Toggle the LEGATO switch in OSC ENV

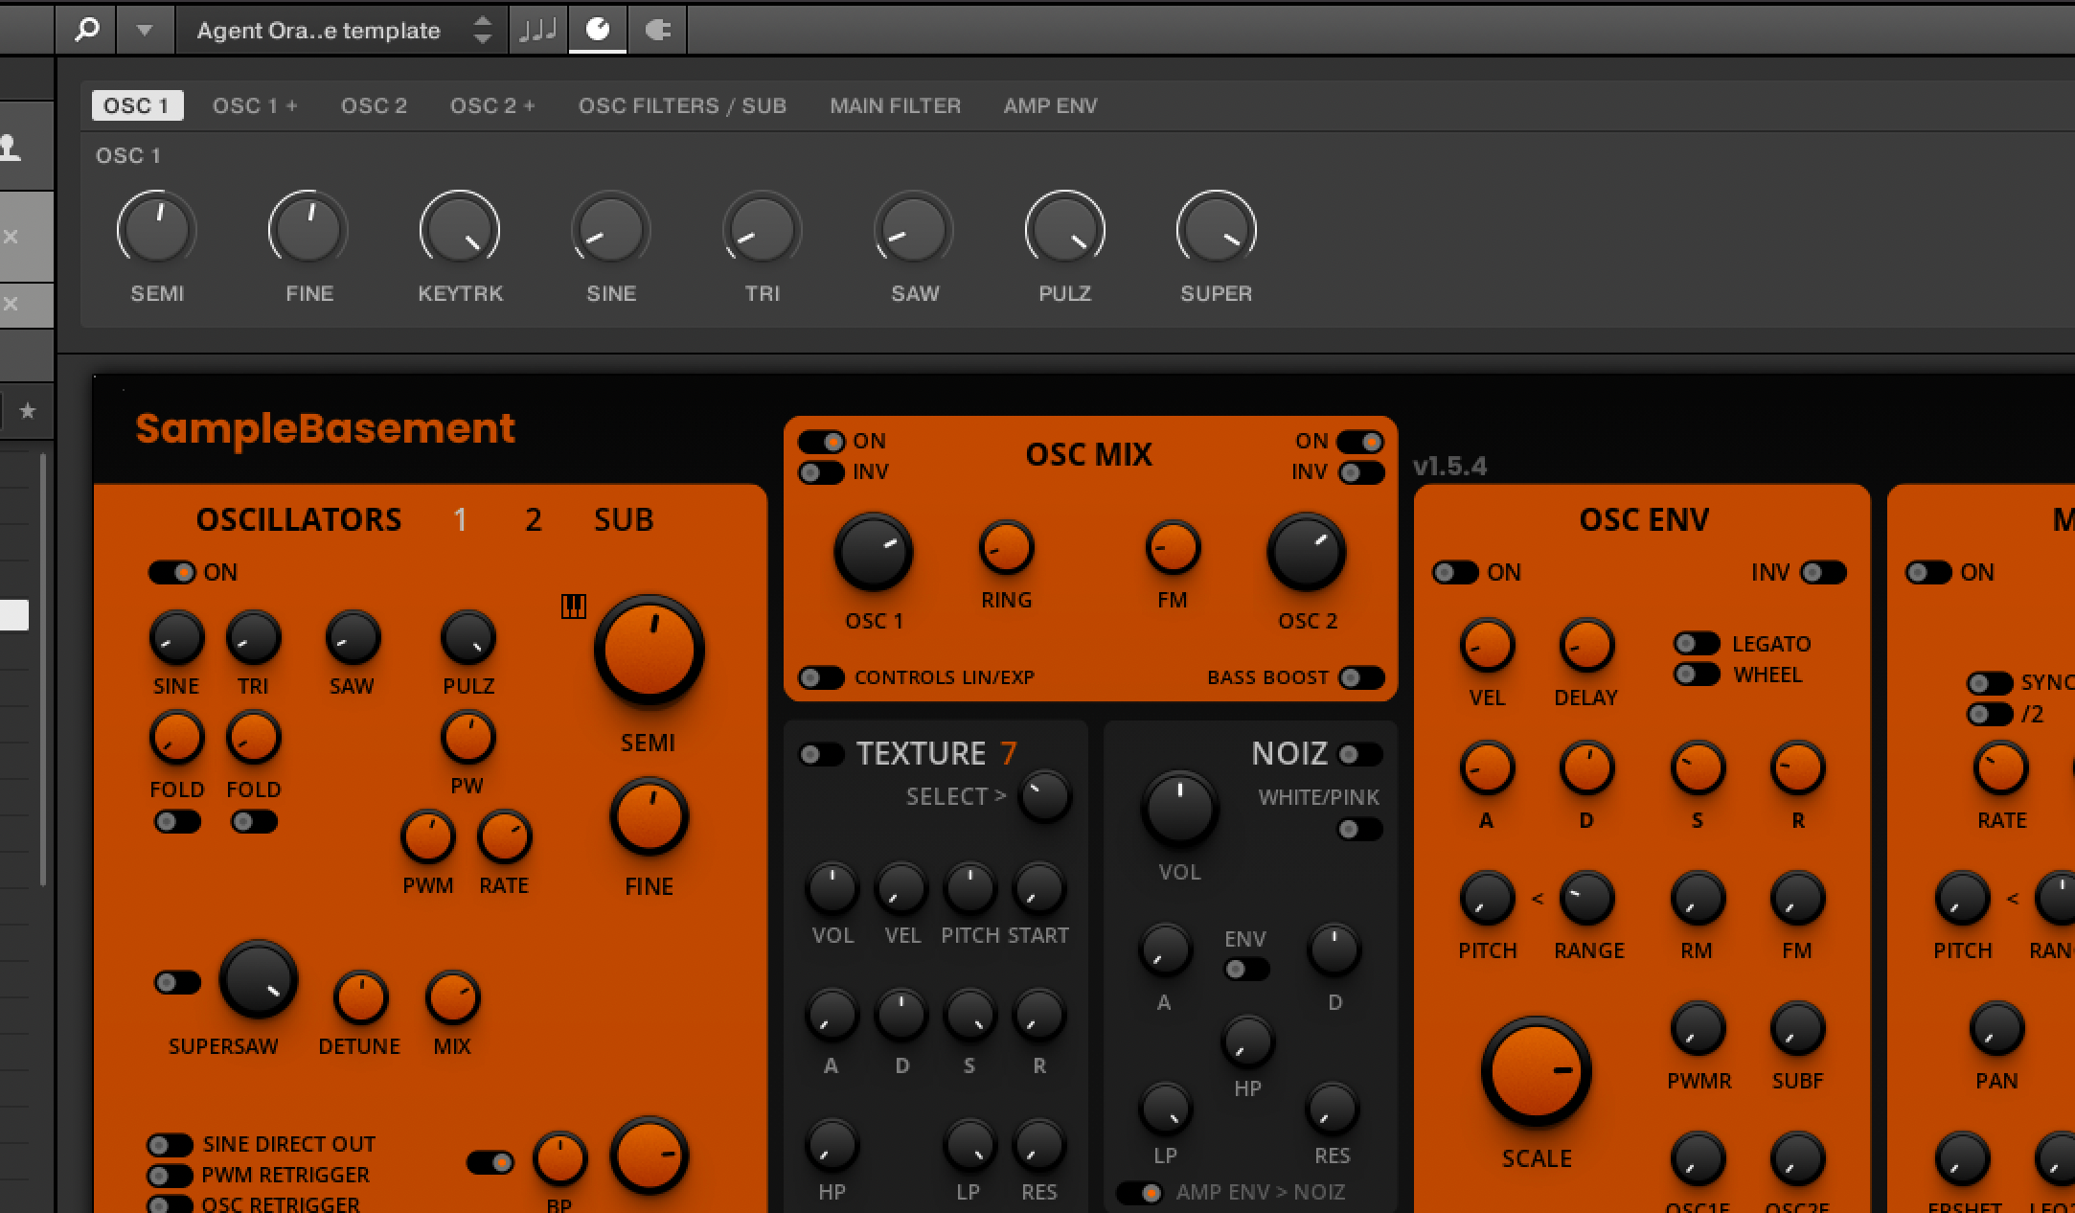(x=1697, y=643)
